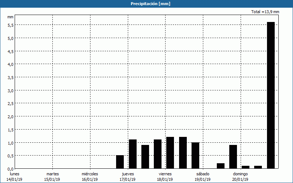Click the 4,5 y-axis value
This screenshot has height=183, width=293.
(x=11, y=51)
